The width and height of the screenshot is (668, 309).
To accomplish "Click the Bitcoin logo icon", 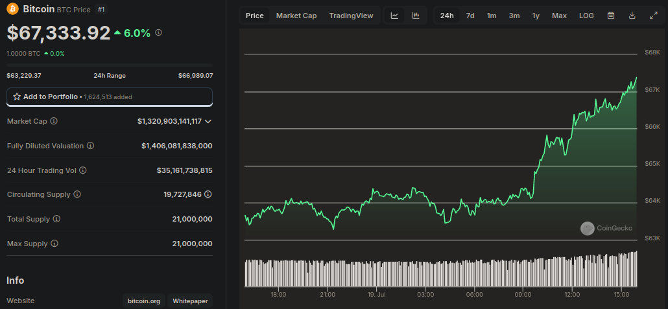I will point(13,9).
